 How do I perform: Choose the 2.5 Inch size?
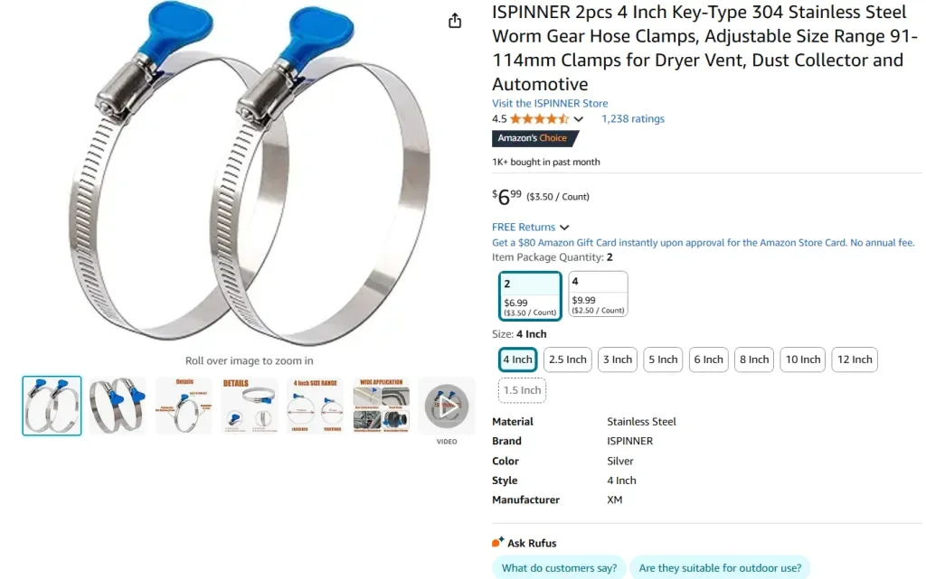pos(568,360)
